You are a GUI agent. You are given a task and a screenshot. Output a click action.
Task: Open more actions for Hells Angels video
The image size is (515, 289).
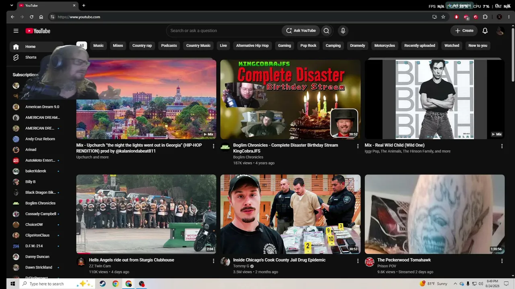213,261
